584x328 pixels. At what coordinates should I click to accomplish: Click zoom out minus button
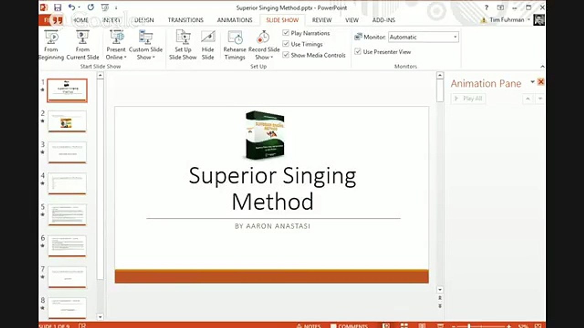[454, 326]
